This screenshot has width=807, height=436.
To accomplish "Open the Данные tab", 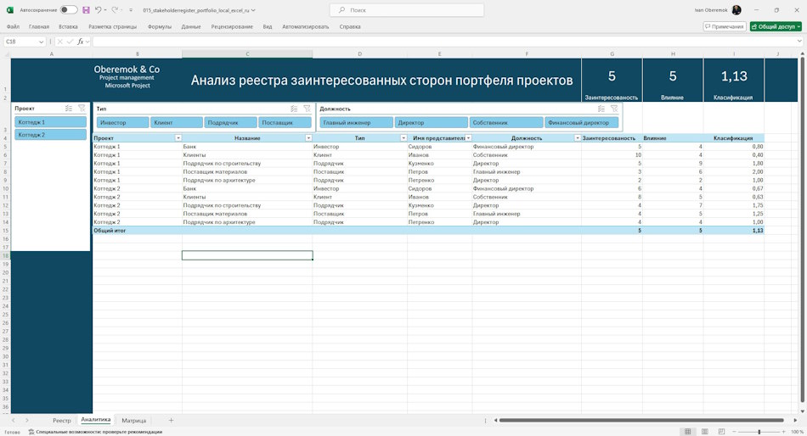I will click(x=191, y=27).
